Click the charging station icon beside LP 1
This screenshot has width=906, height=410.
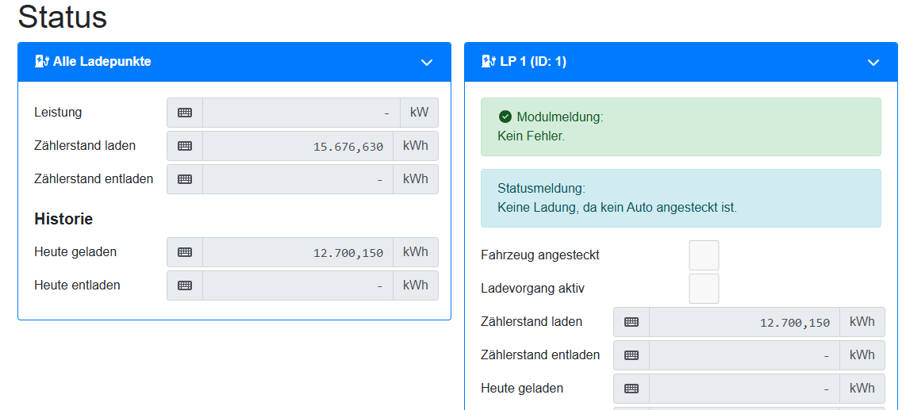[x=489, y=61]
